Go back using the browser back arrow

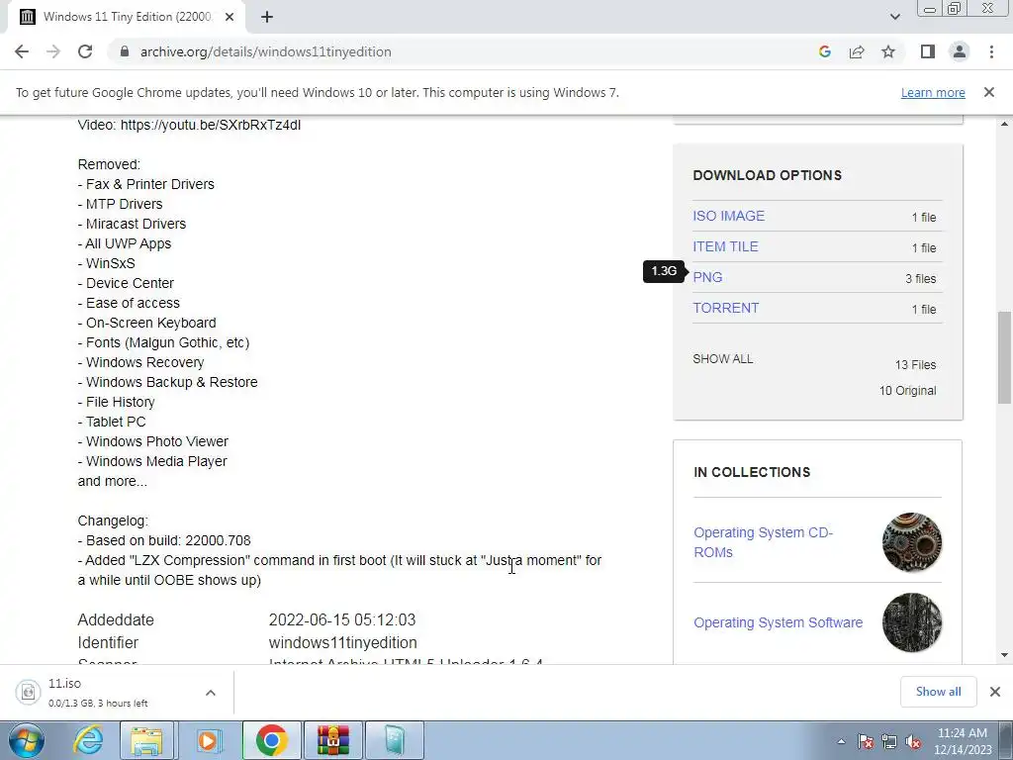(22, 51)
